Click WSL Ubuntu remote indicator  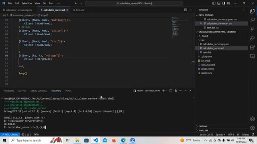point(10,134)
